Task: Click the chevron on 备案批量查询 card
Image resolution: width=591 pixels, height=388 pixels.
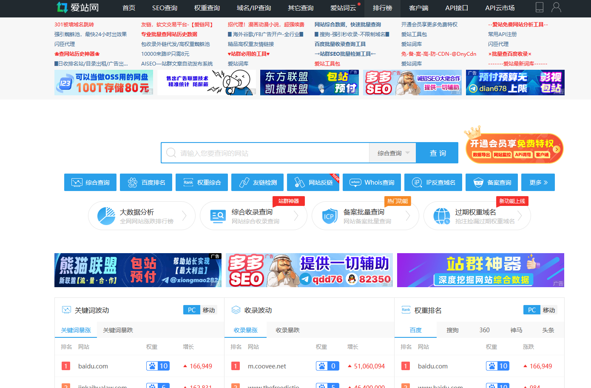Action: pos(408,216)
